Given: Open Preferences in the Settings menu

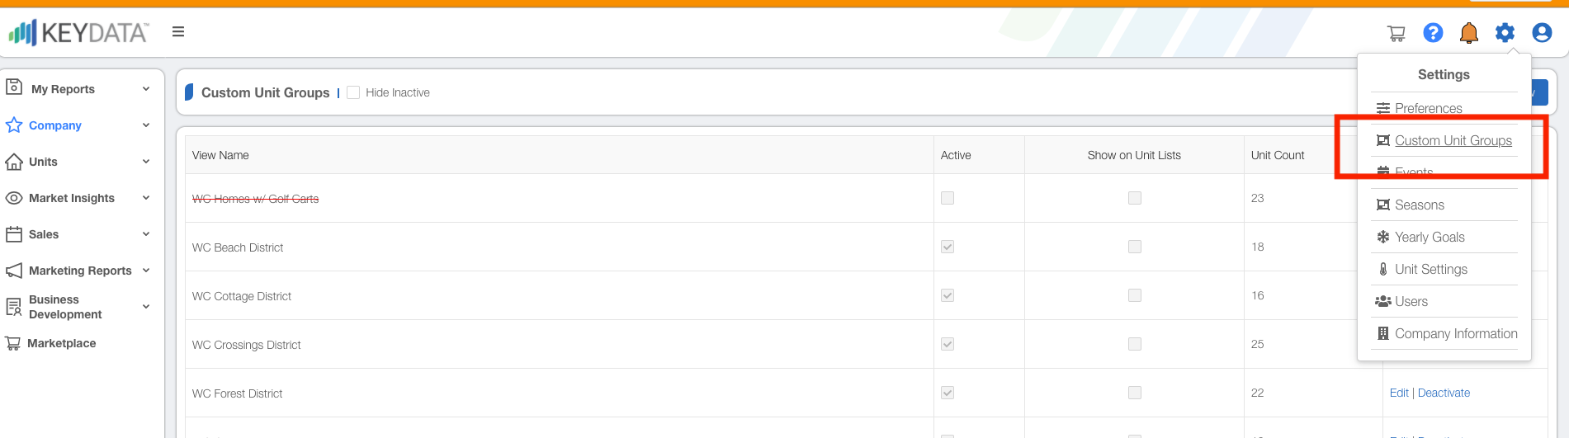Looking at the screenshot, I should (1428, 108).
